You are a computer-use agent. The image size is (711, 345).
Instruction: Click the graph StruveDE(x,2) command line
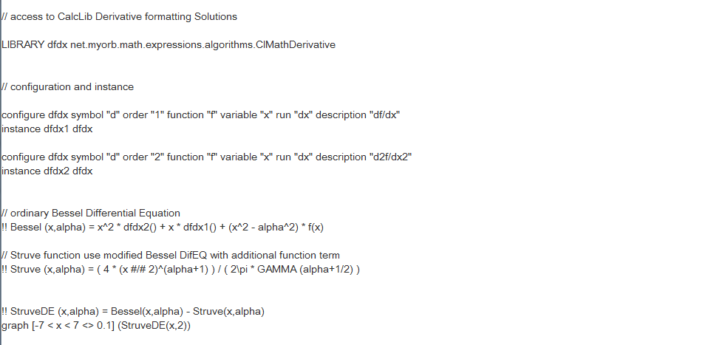click(96, 326)
